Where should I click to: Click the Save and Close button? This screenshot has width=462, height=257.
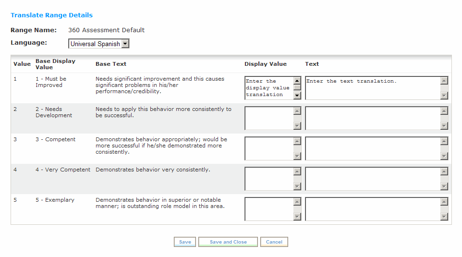pos(228,242)
